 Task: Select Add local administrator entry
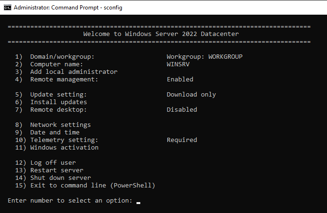point(73,72)
